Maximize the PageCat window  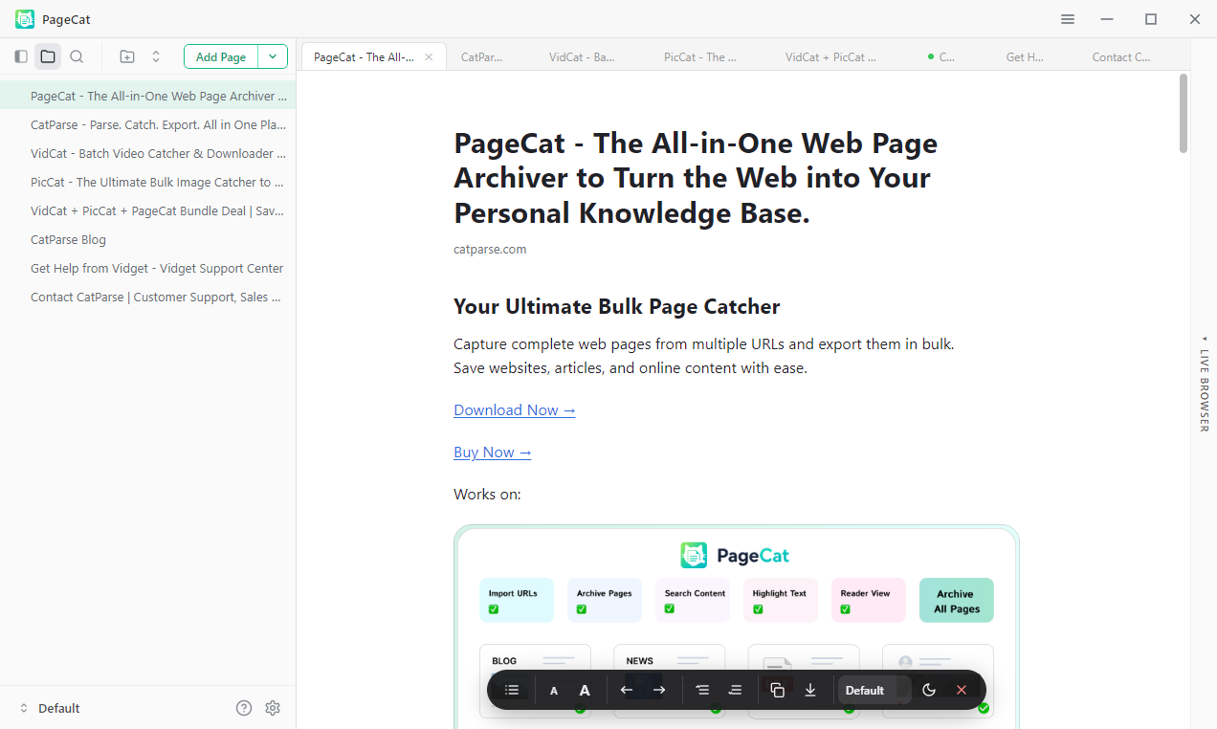point(1151,19)
